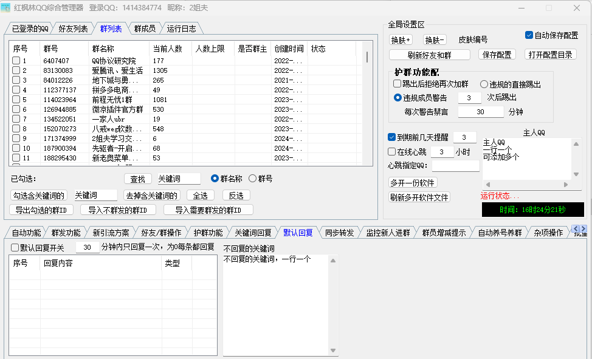This screenshot has width=592, height=359.
Task: Sort the list by 当前人数 column header
Action: point(167,49)
